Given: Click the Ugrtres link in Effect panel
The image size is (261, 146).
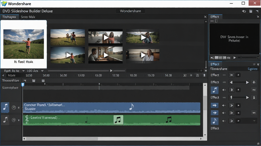Looking at the screenshot, I should point(253,69).
